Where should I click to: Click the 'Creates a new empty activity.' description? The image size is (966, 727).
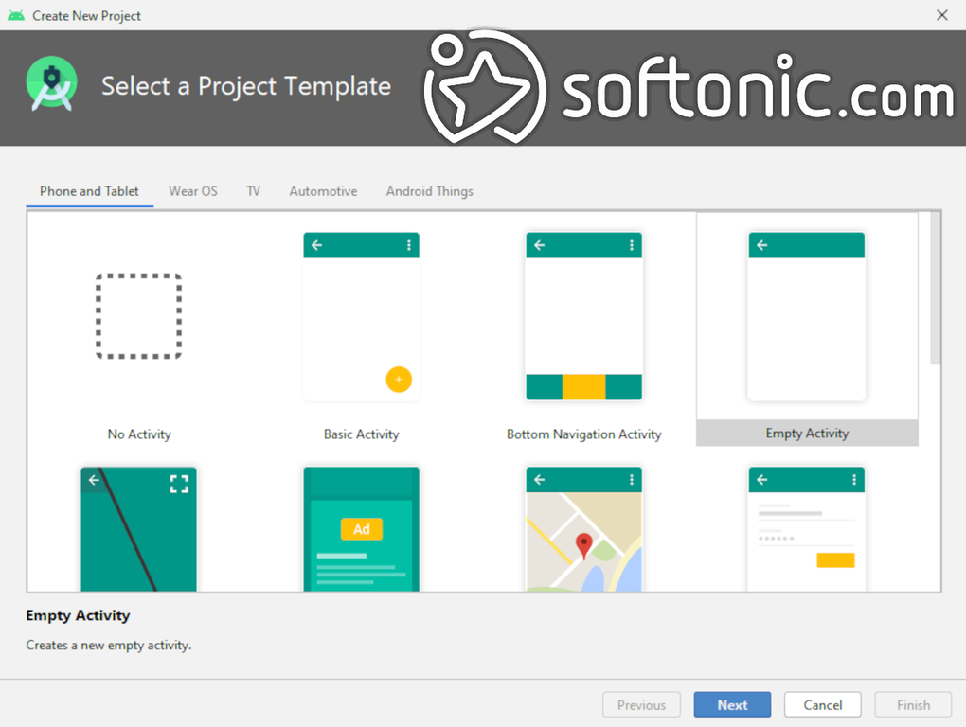(109, 646)
